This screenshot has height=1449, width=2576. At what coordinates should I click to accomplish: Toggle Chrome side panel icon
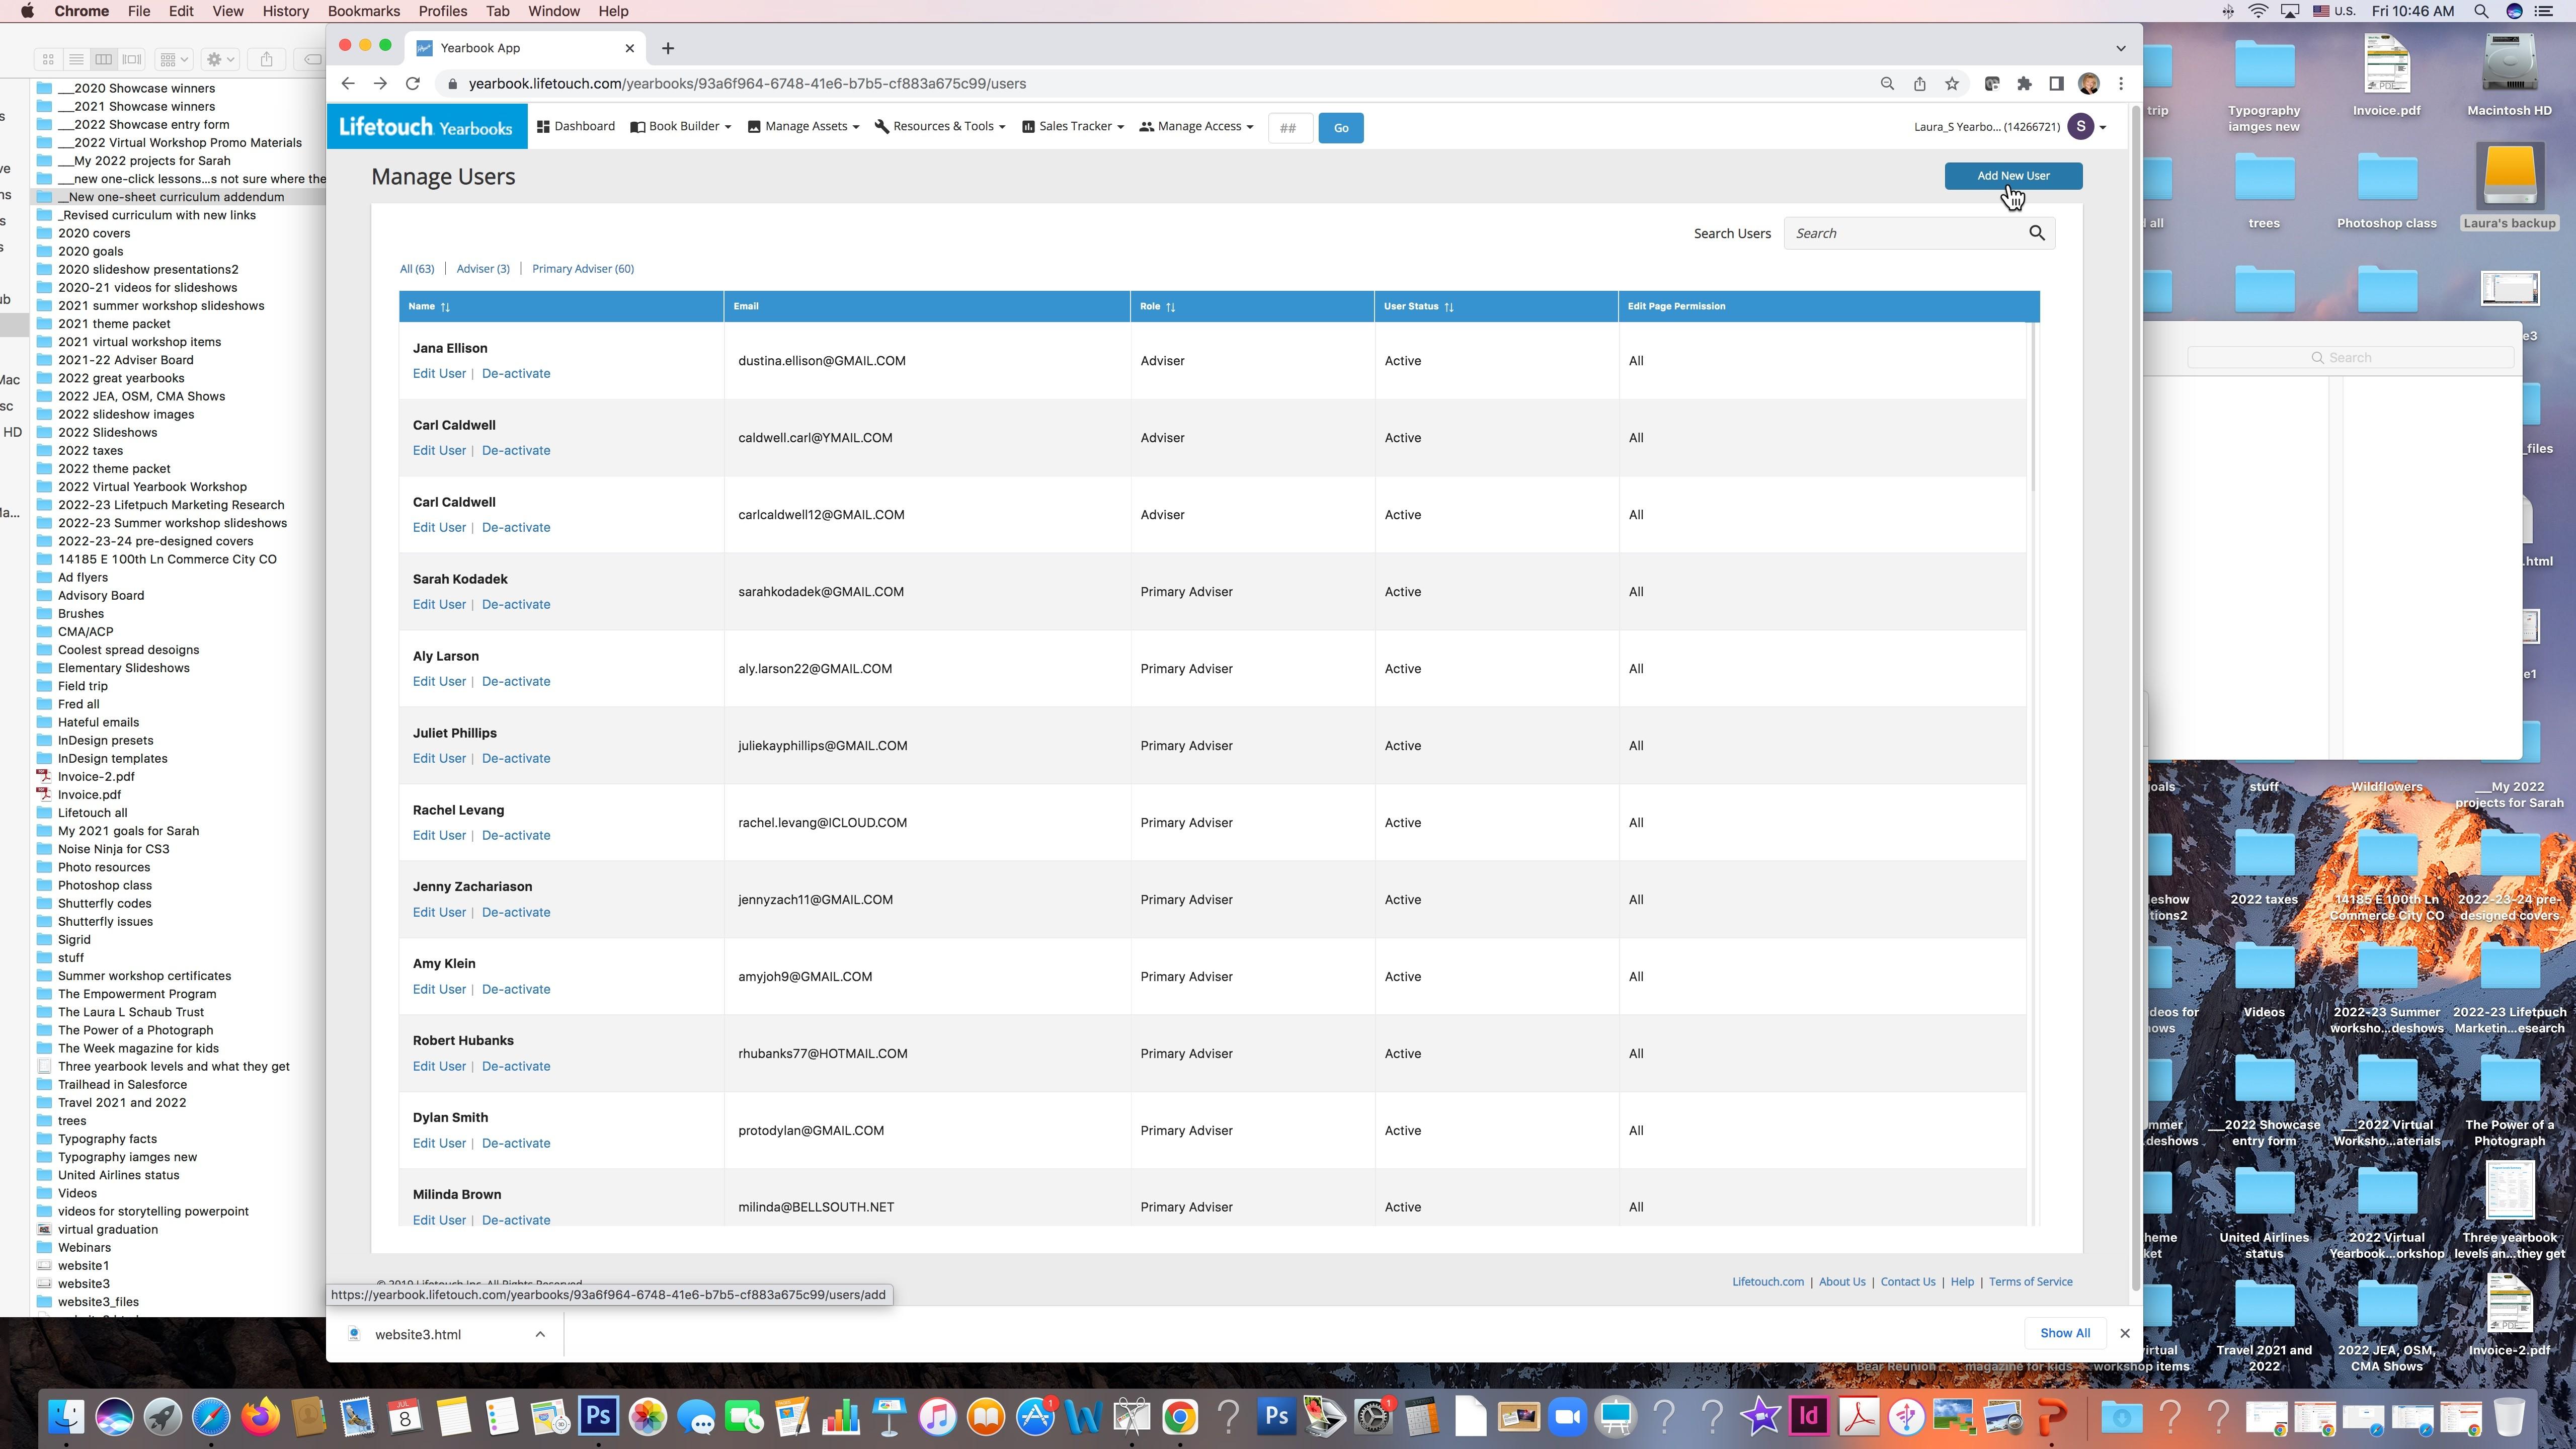coord(2056,84)
